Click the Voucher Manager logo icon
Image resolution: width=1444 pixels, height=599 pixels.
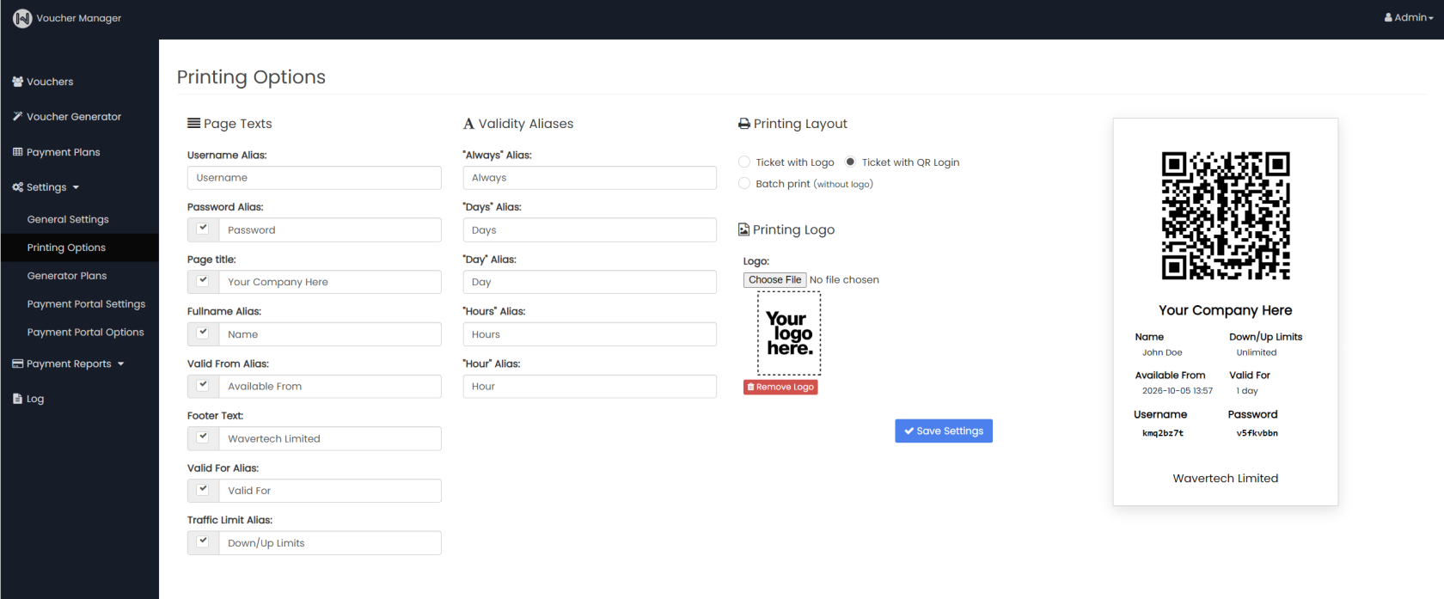pyautogui.click(x=22, y=18)
